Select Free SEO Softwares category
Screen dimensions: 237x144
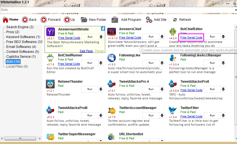[24, 42]
